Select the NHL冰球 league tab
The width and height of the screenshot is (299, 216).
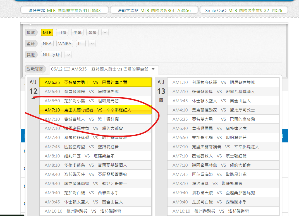coord(51,55)
